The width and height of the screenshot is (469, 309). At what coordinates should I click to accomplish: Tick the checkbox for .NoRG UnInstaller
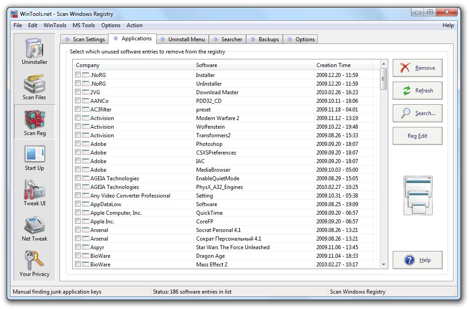pyautogui.click(x=78, y=83)
